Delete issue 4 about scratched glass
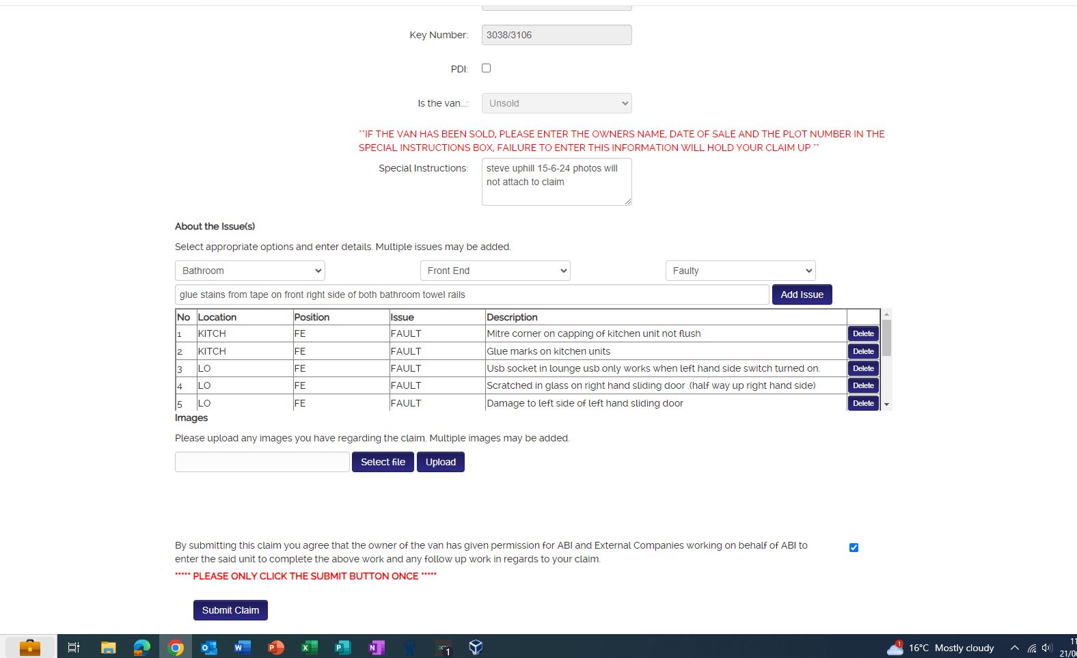Viewport: 1077px width, 658px height. point(864,385)
